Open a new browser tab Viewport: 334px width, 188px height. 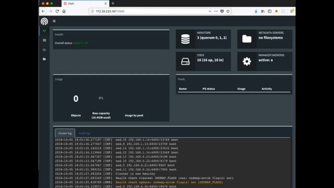[113, 4]
